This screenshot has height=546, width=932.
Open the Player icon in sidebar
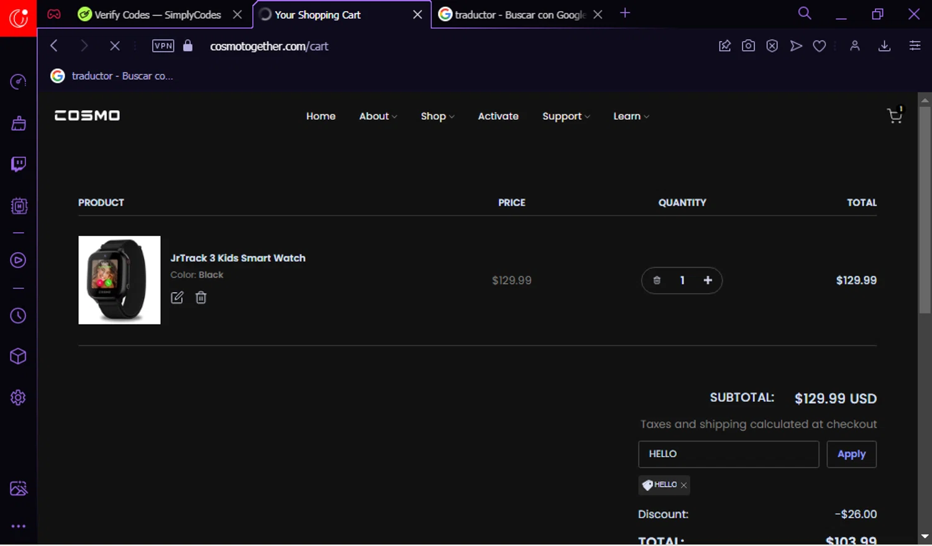[18, 260]
